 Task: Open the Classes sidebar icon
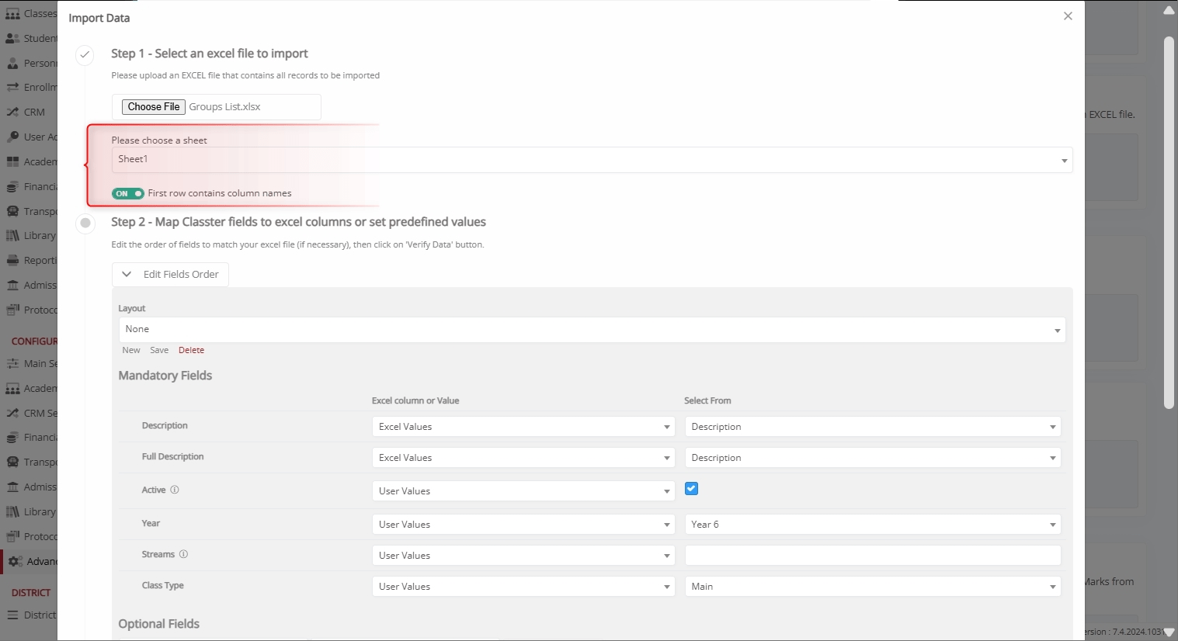click(12, 14)
